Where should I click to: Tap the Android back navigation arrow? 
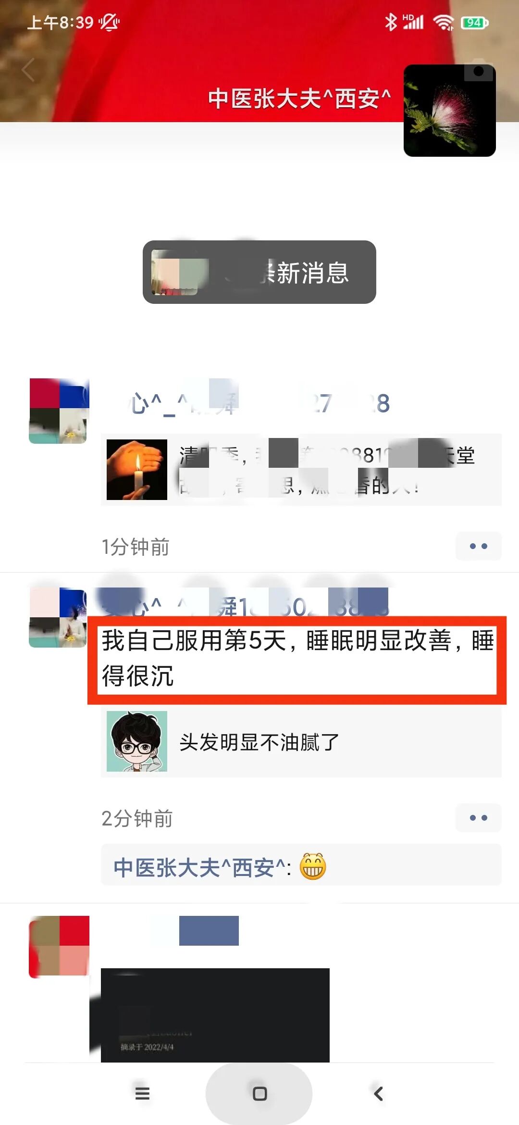coord(378,1094)
